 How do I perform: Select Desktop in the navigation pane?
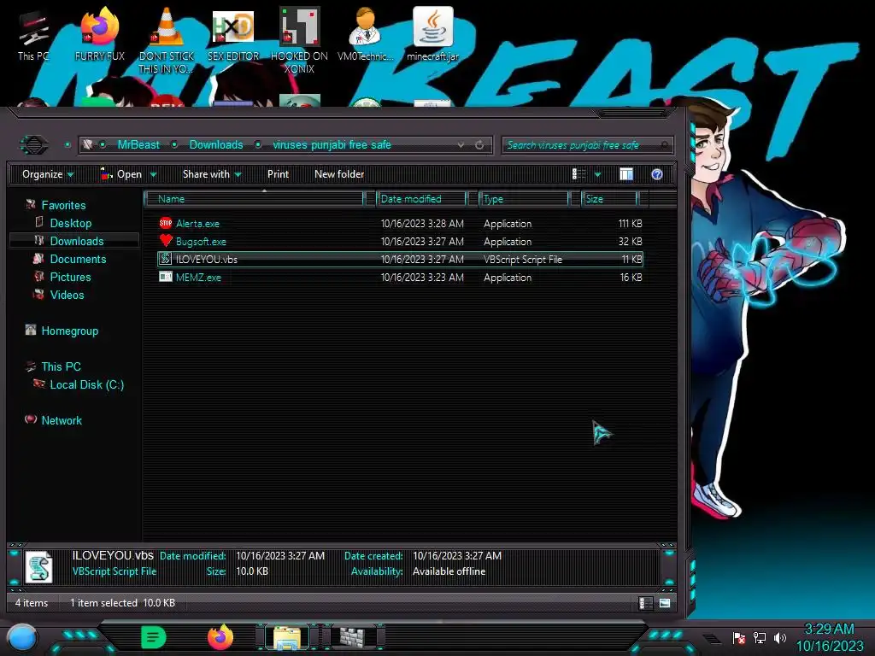(x=71, y=223)
